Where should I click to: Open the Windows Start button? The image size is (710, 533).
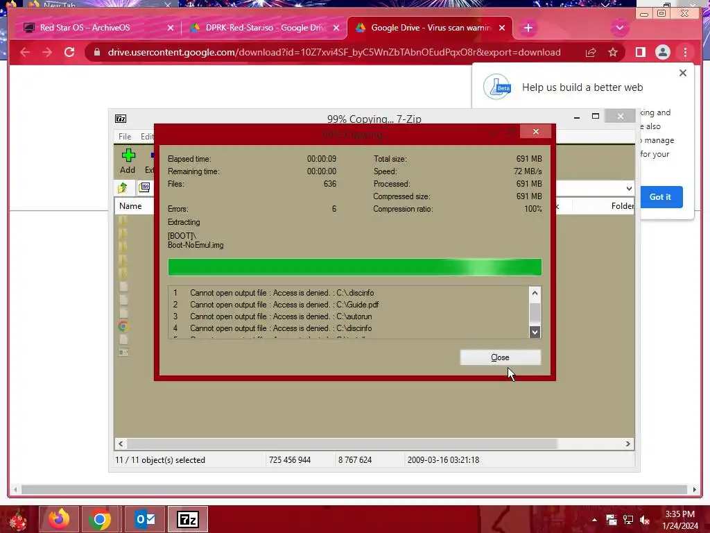[18, 519]
